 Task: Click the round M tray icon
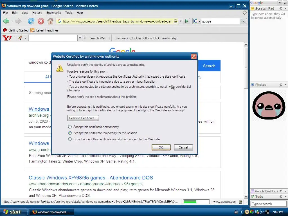point(247,212)
